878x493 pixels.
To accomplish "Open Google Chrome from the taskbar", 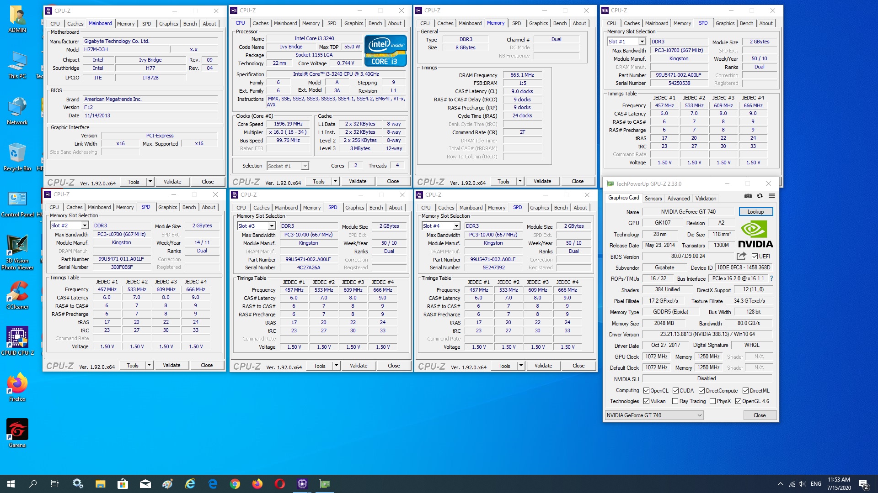I will click(x=235, y=484).
